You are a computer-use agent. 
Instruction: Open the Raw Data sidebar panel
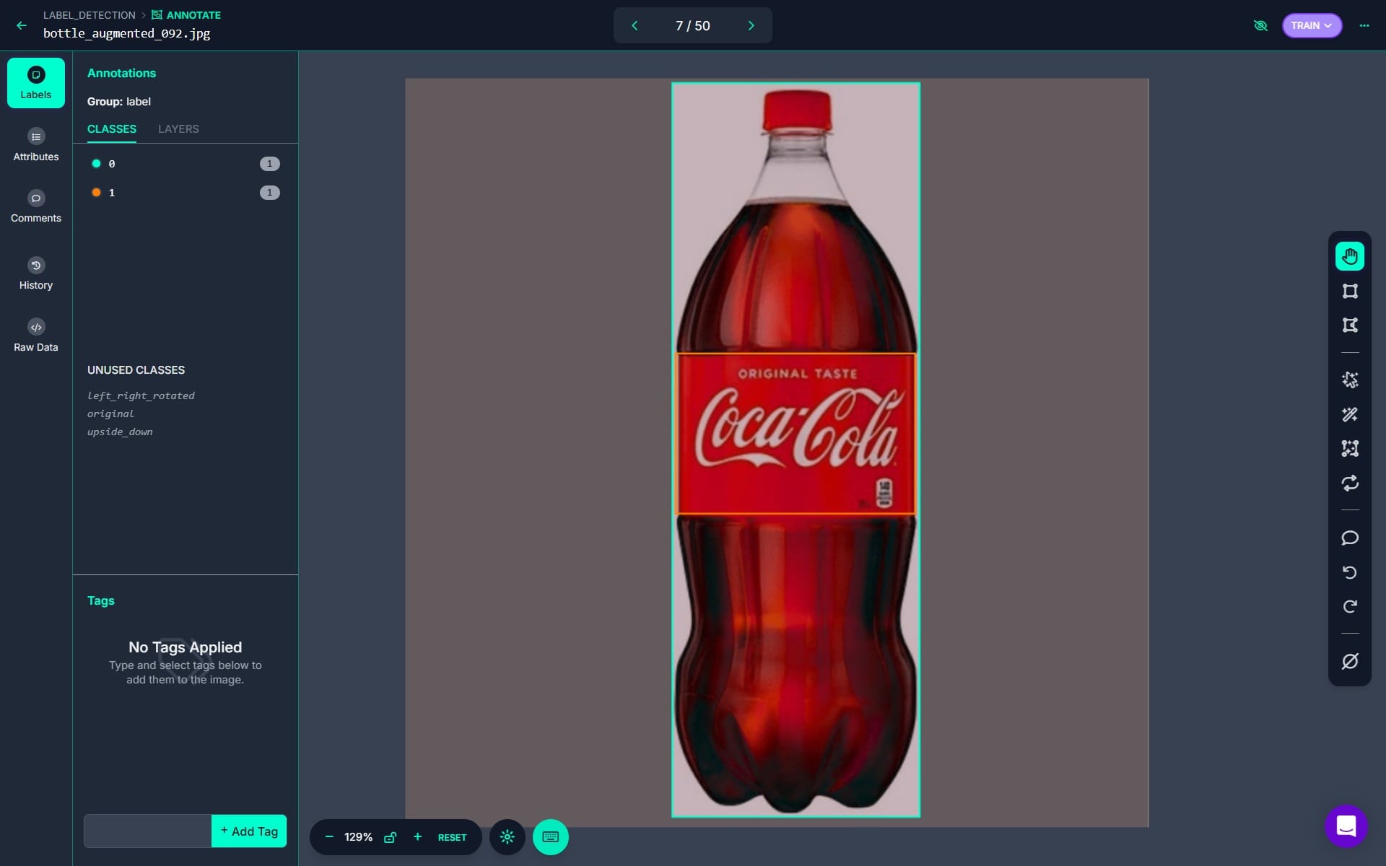[36, 336]
